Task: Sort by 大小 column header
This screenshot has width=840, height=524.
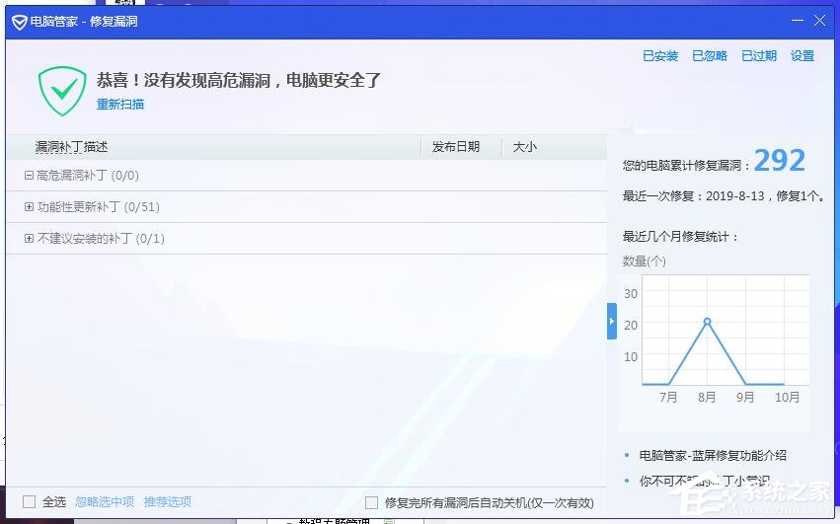Action: coord(524,147)
